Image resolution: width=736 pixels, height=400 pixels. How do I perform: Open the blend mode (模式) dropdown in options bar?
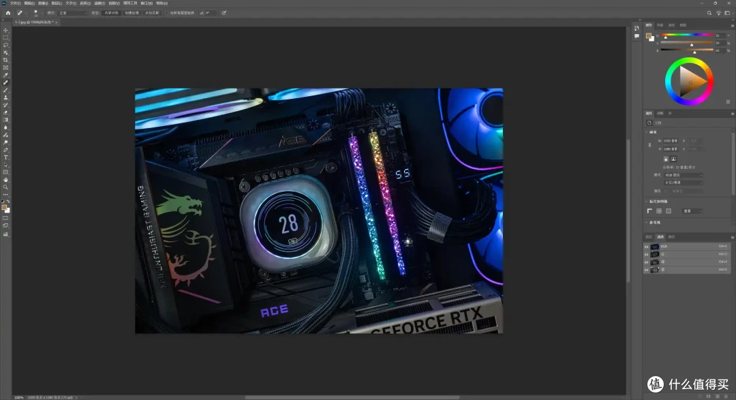pyautogui.click(x=72, y=13)
